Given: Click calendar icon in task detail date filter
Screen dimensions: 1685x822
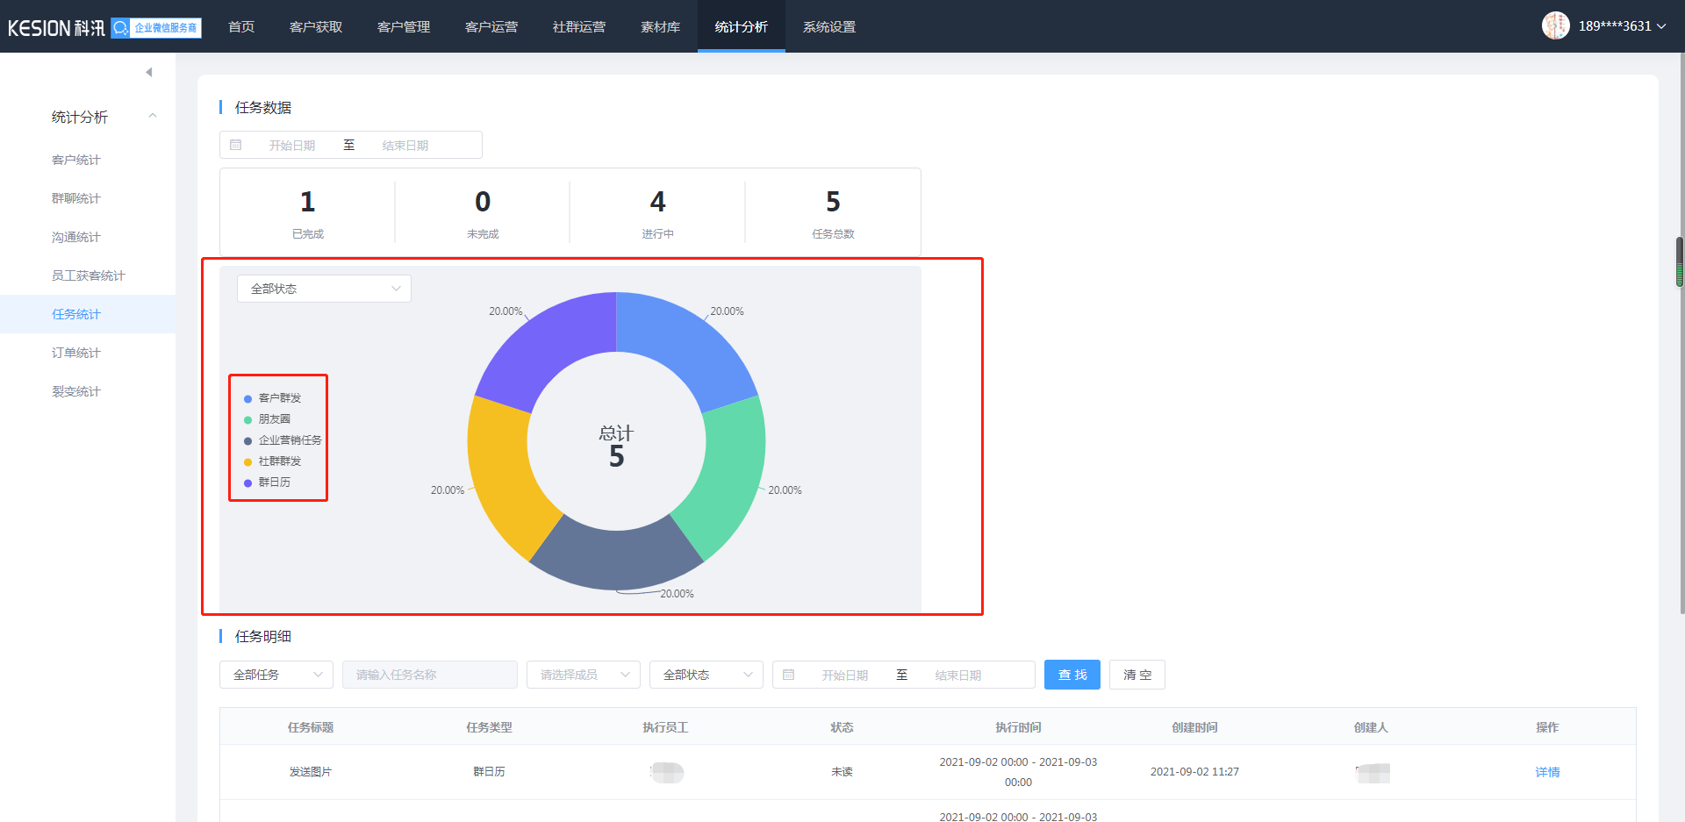Looking at the screenshot, I should (788, 675).
